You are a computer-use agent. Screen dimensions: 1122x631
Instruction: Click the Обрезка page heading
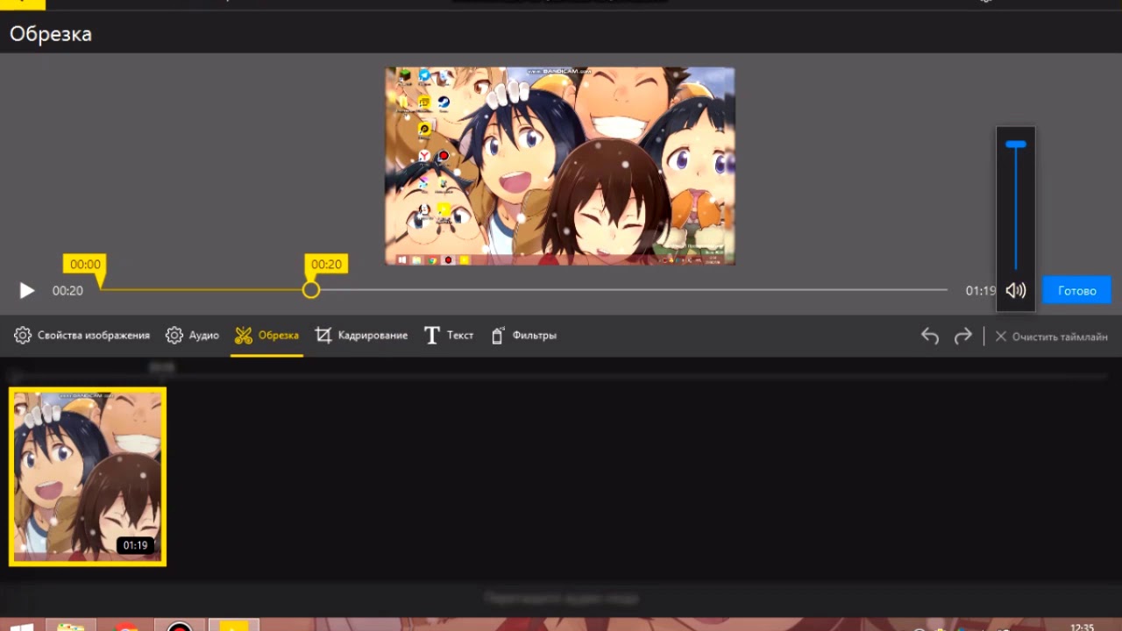(51, 34)
